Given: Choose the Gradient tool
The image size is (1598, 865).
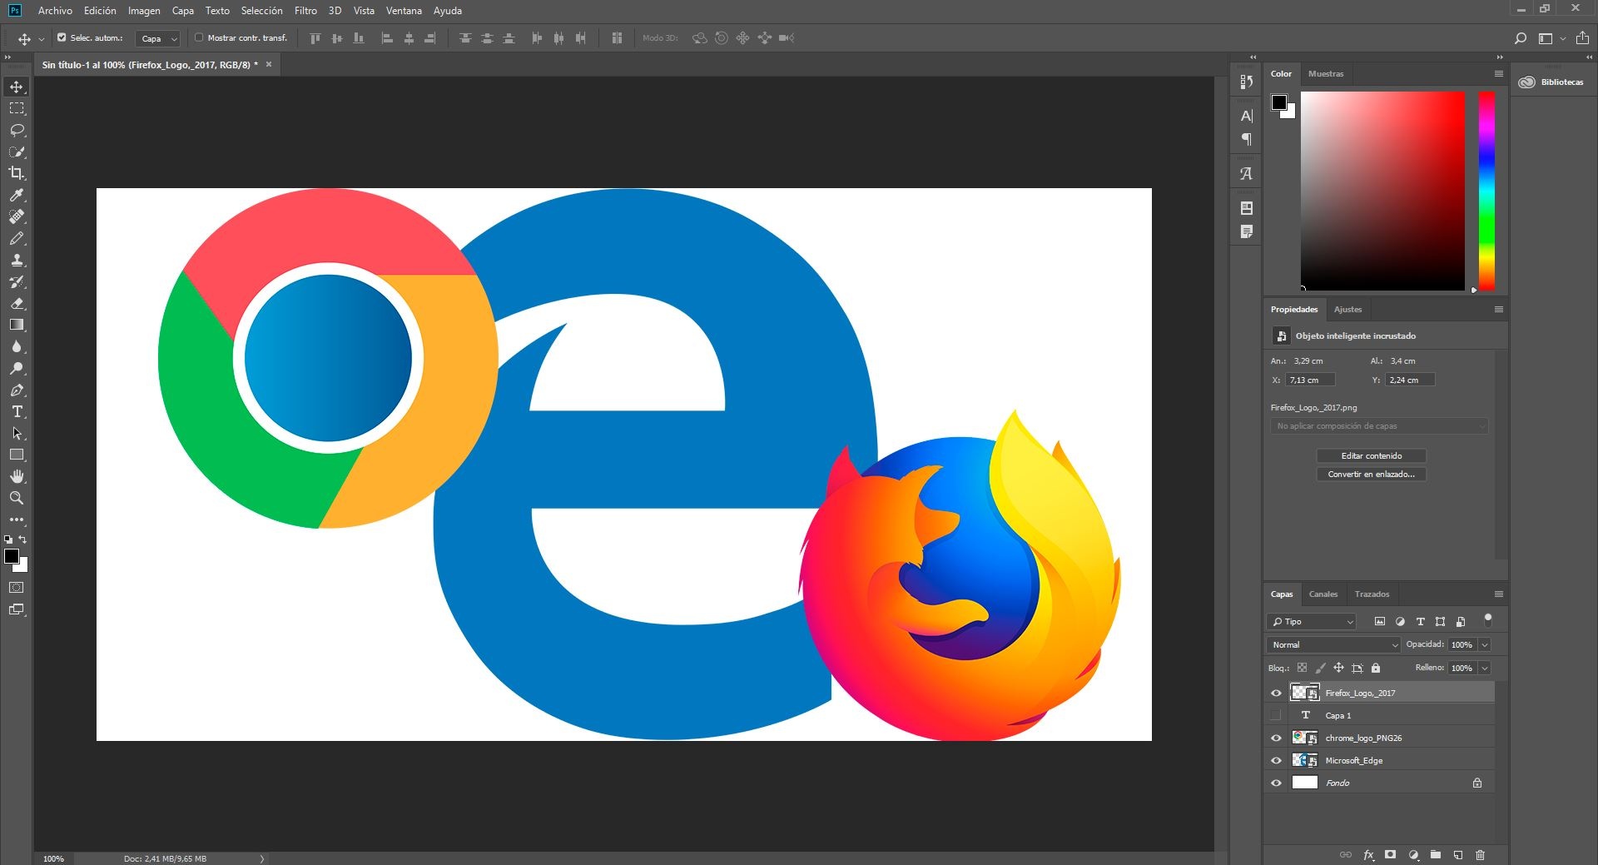Looking at the screenshot, I should tap(17, 325).
